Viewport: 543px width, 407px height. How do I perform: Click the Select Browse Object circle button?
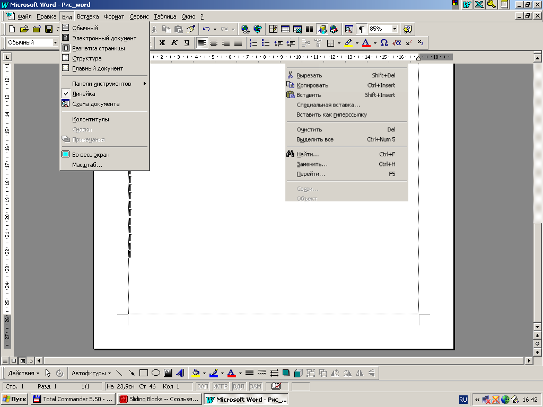[537, 343]
